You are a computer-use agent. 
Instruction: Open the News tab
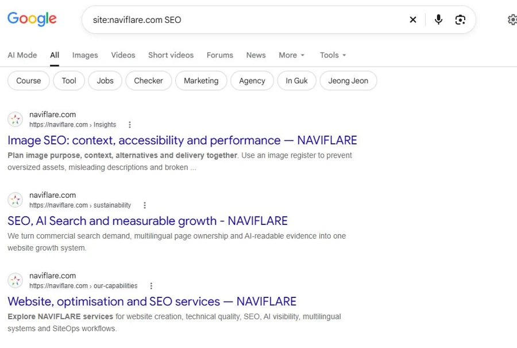pyautogui.click(x=256, y=55)
